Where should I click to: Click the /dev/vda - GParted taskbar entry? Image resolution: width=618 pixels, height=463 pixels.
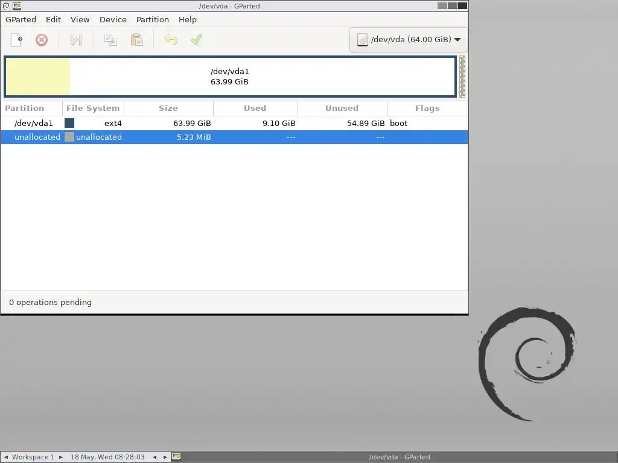pyautogui.click(x=400, y=457)
